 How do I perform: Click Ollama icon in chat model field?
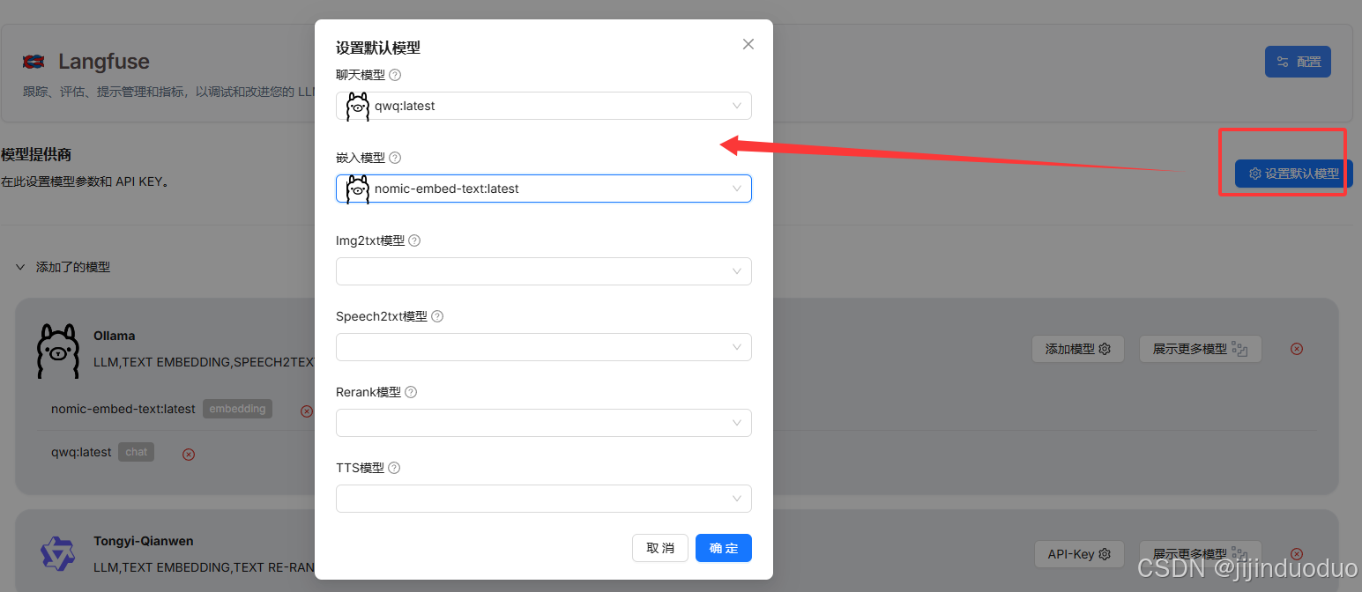pyautogui.click(x=358, y=106)
